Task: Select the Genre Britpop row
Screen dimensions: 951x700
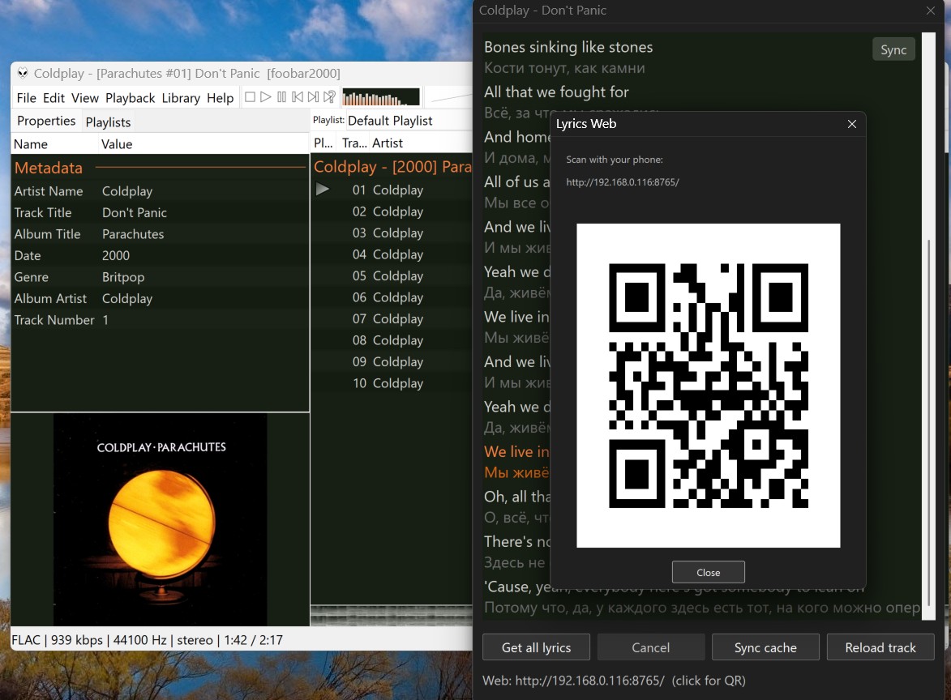Action: point(160,277)
